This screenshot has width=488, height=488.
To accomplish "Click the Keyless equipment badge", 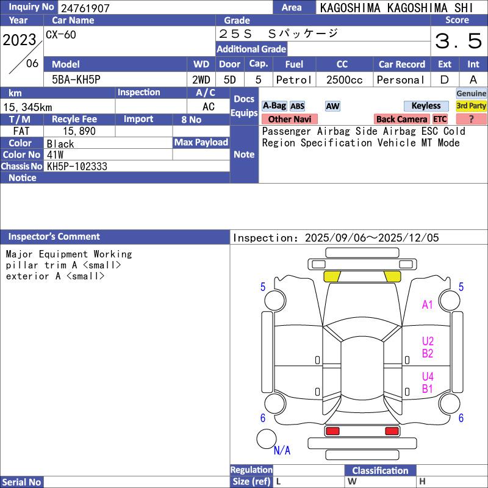I will tap(426, 106).
